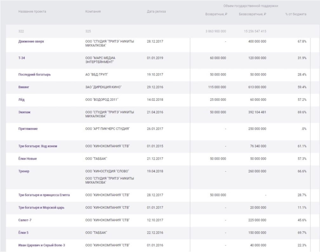The width and height of the screenshot is (320, 252).
Task: Open the «Салют-7» project link
Action: 25,220
